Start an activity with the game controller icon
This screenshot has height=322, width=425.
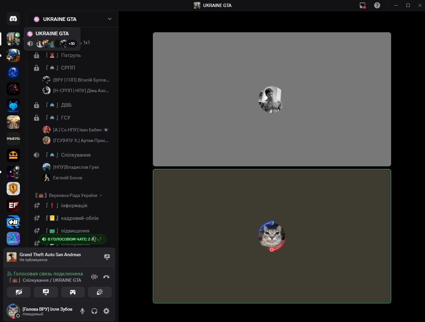pyautogui.click(x=73, y=292)
